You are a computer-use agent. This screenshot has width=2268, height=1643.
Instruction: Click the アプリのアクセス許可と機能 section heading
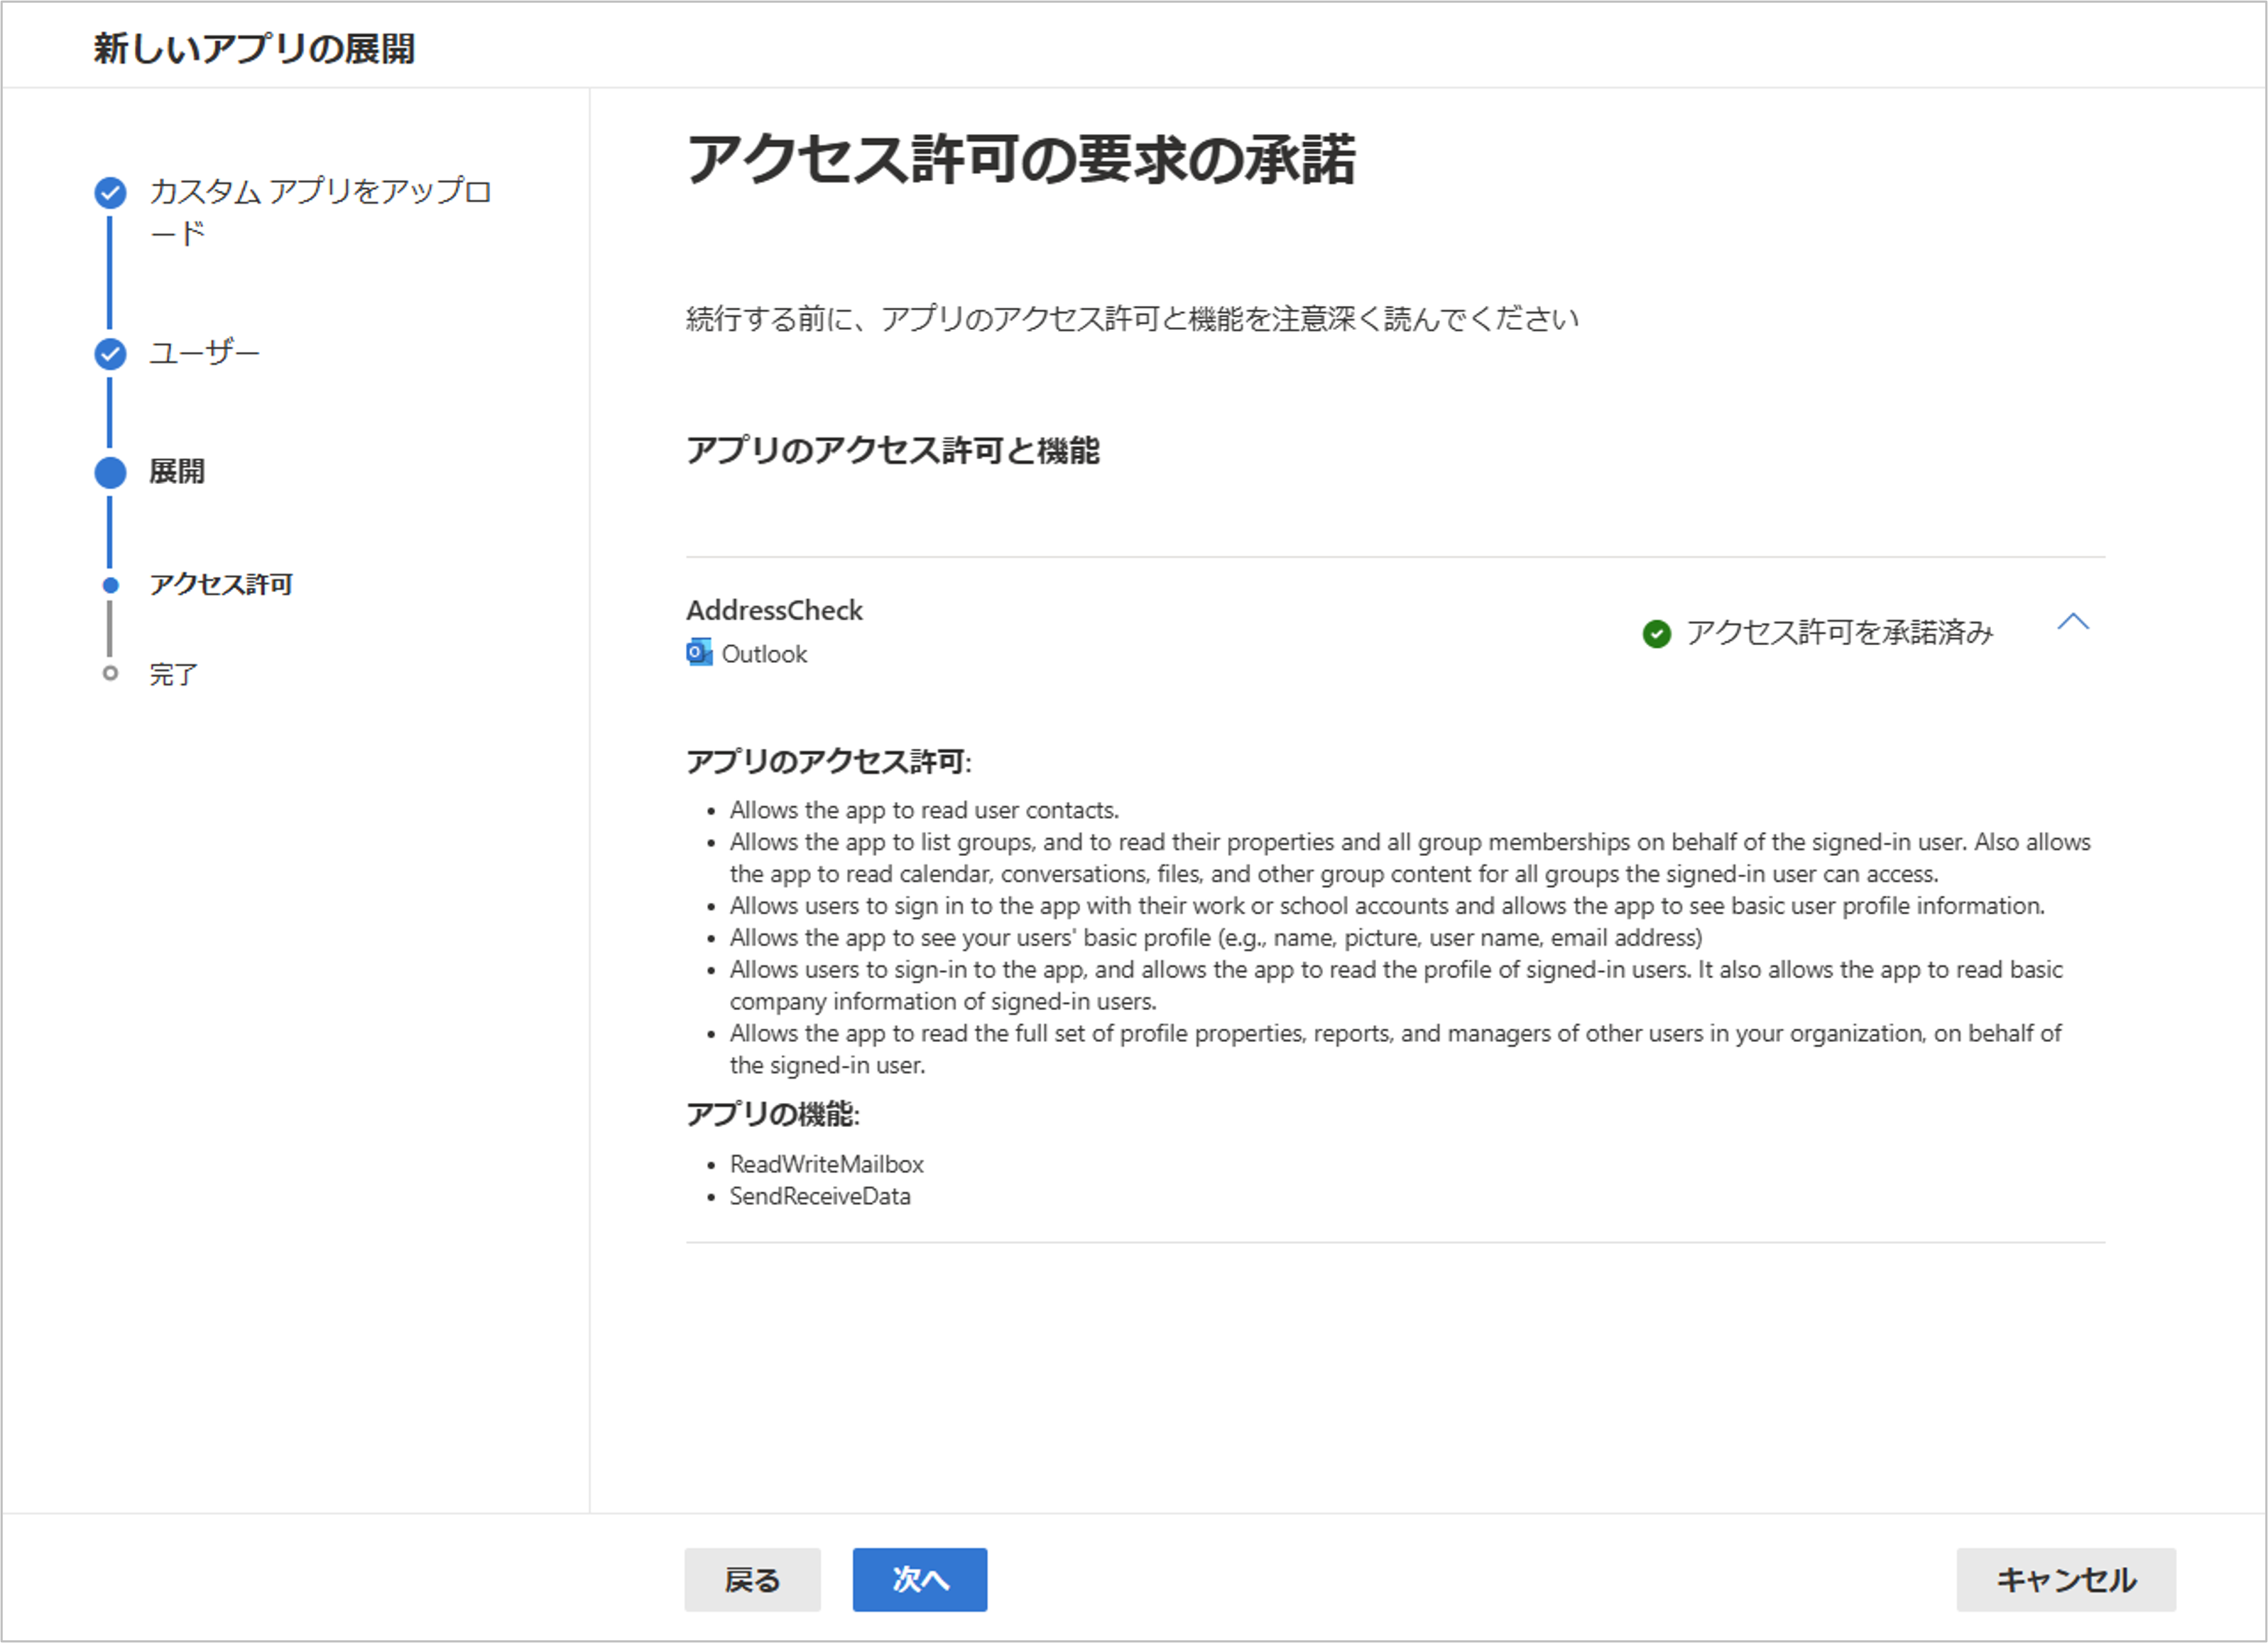892,451
